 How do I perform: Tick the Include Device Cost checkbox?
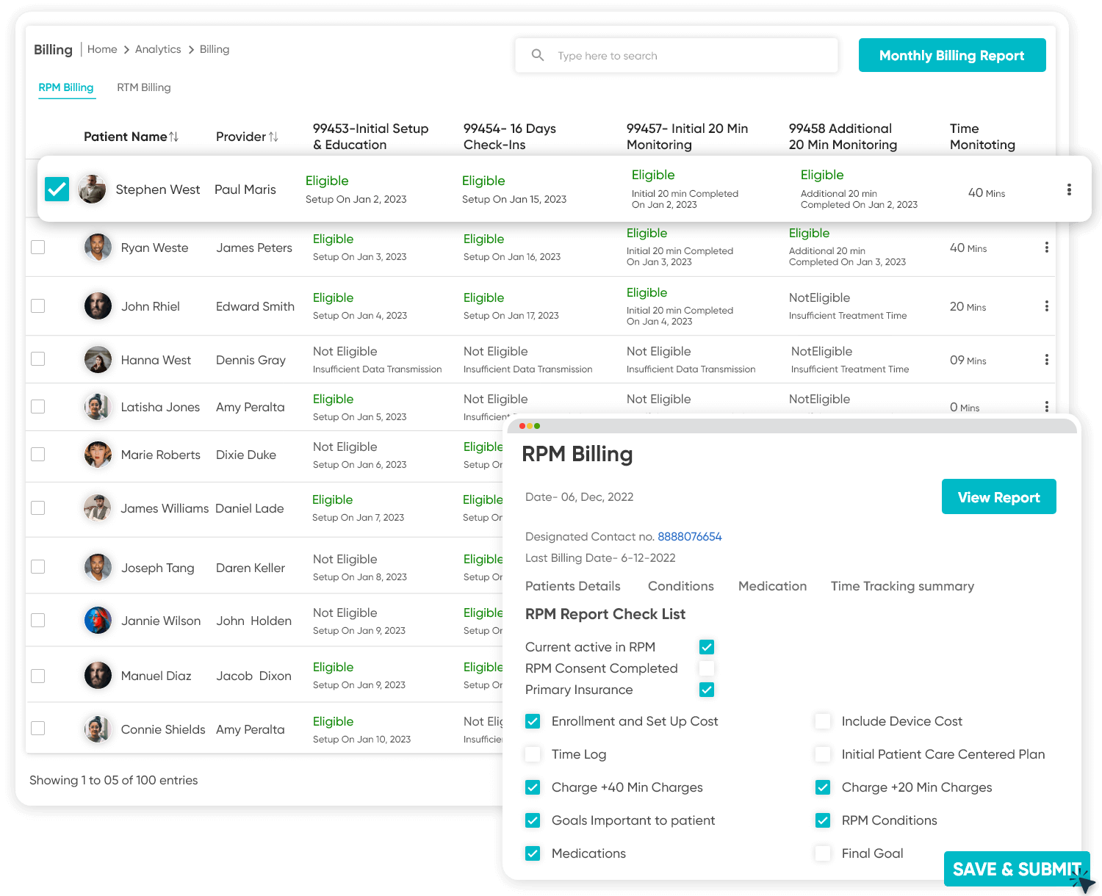[x=823, y=721]
